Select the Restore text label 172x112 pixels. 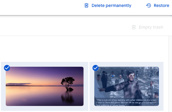point(161,5)
